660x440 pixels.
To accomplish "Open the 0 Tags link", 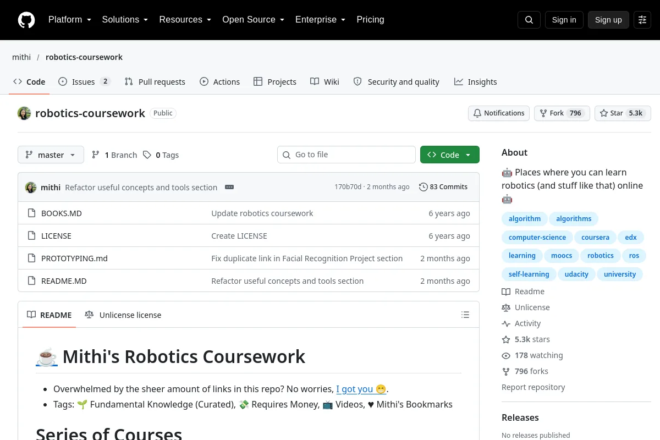I will click(x=161, y=155).
